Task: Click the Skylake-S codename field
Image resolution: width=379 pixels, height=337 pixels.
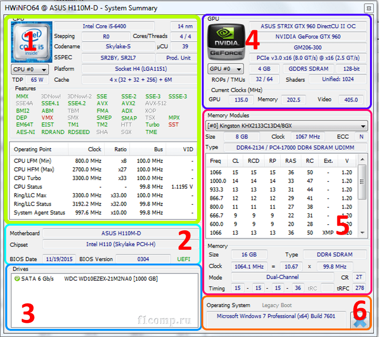Action: point(118,46)
